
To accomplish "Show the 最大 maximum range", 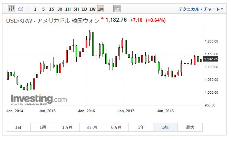I will 190,127.
